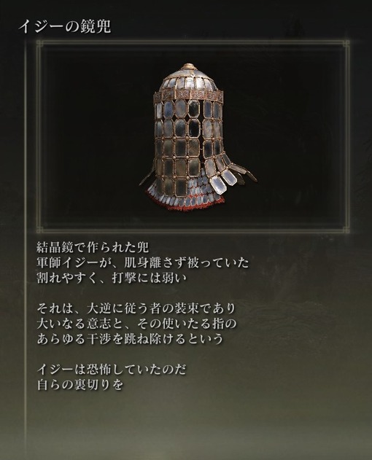
Task: Click the line あらゆる干渉を跳ね除けるという
Action: 131,339
